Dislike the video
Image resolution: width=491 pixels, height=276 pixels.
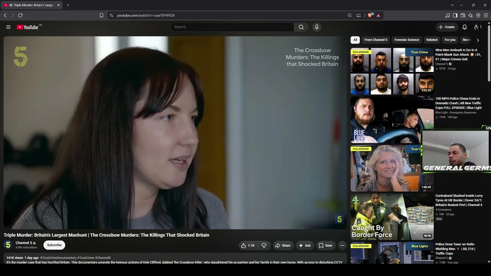point(264,245)
